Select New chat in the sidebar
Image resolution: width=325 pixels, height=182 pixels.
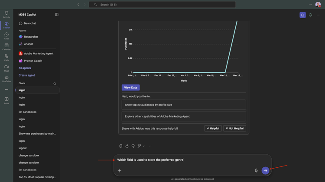click(30, 23)
